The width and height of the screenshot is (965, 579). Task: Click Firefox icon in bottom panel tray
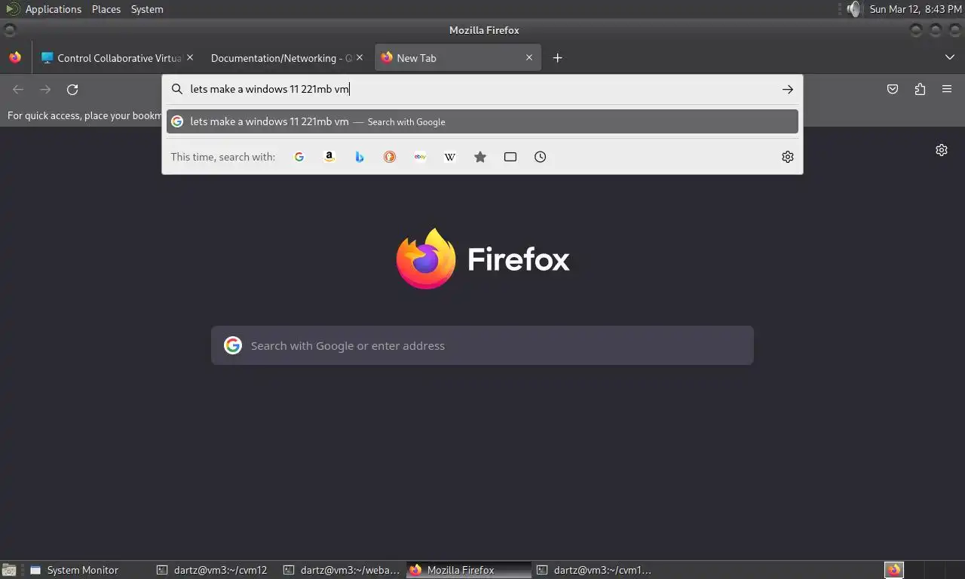coord(894,570)
